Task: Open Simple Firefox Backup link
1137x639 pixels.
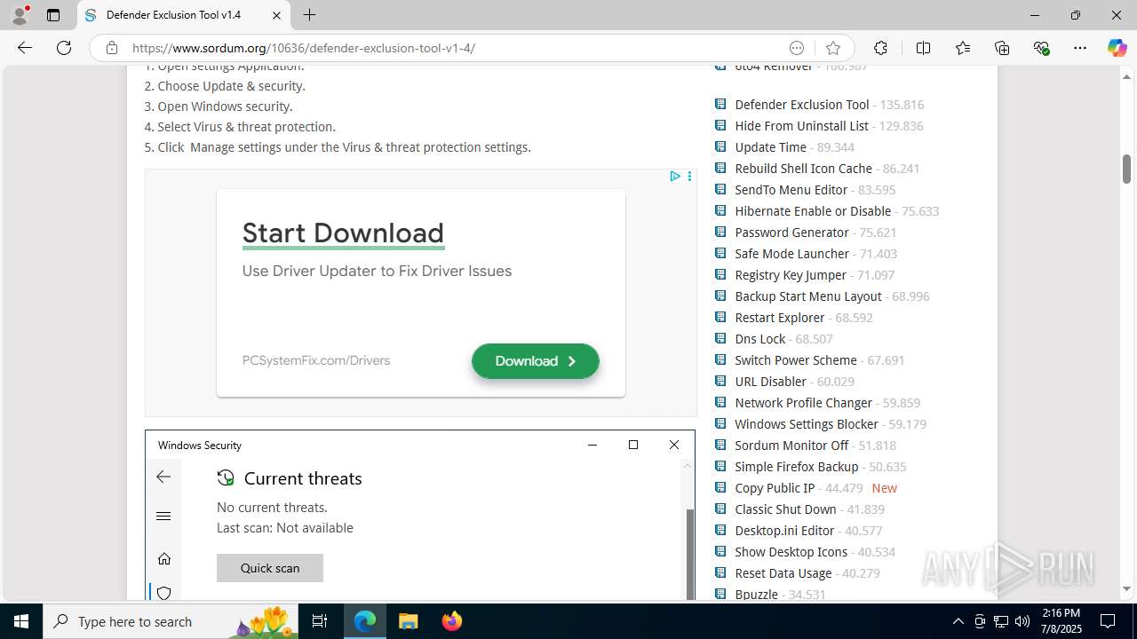Action: 797,467
